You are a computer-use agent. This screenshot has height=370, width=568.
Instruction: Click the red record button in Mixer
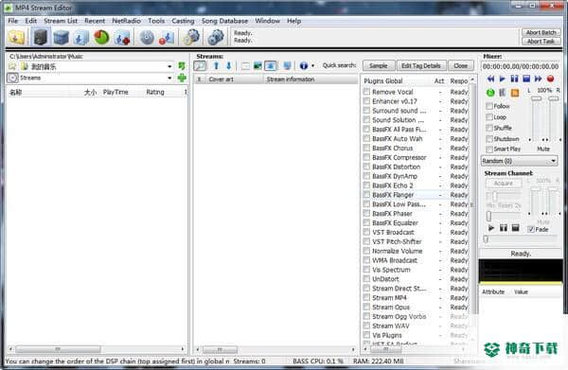tap(550, 79)
